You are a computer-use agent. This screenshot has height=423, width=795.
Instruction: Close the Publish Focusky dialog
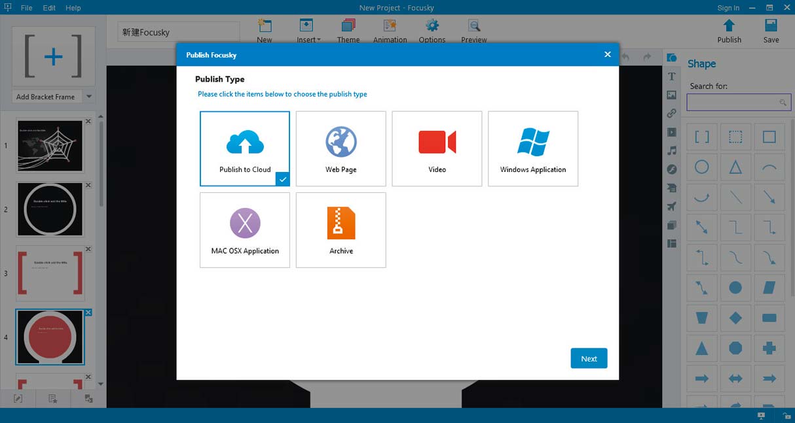point(608,54)
